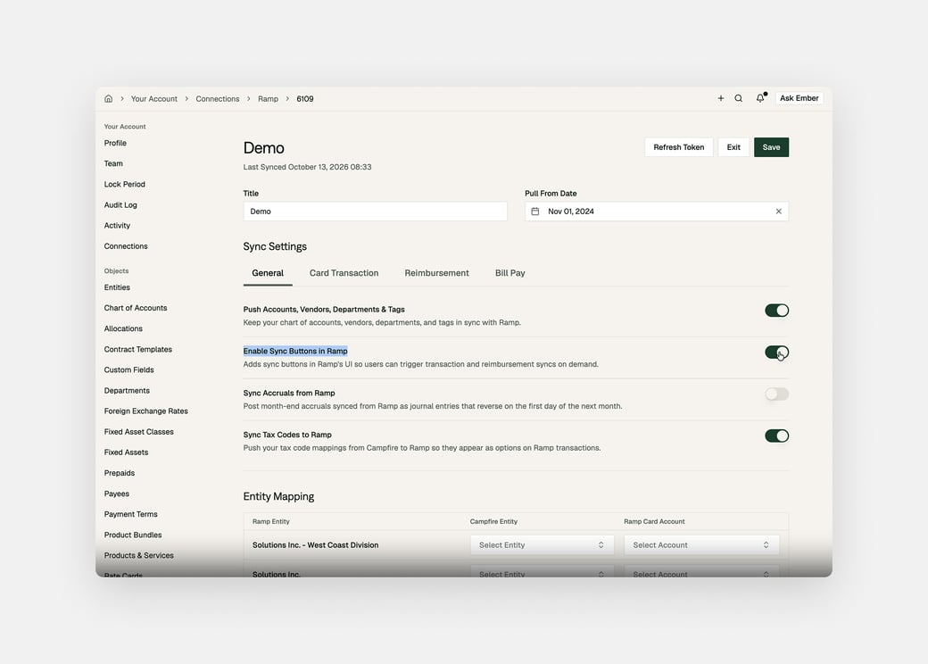
Task: Save the connection settings
Action: (771, 147)
